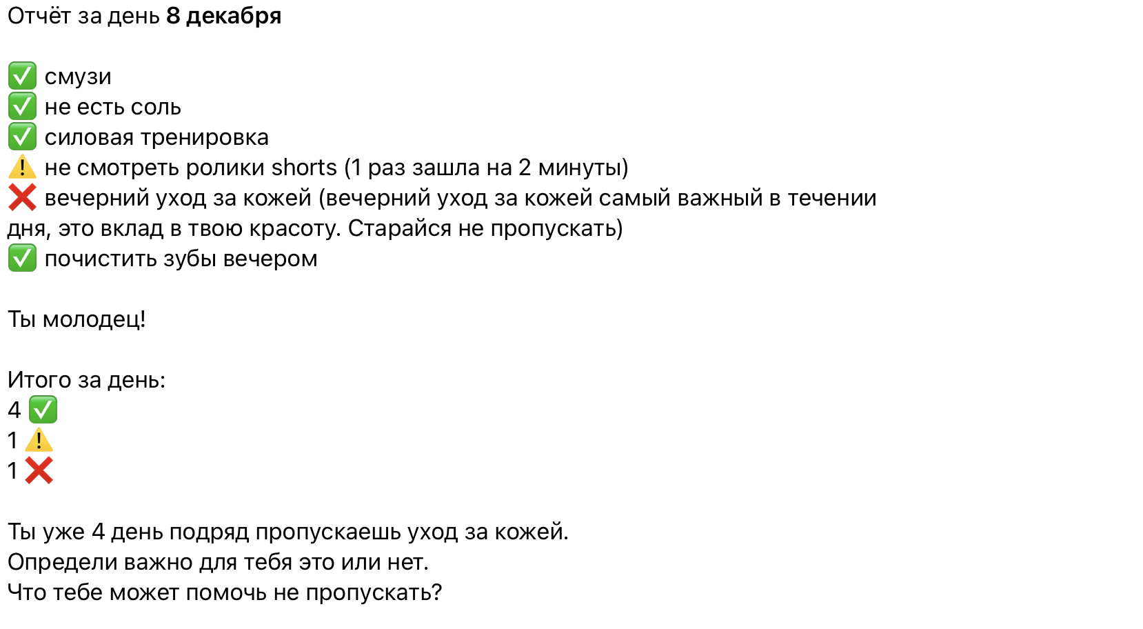Click the word shorts in the list
The image size is (1143, 629).
304,168
